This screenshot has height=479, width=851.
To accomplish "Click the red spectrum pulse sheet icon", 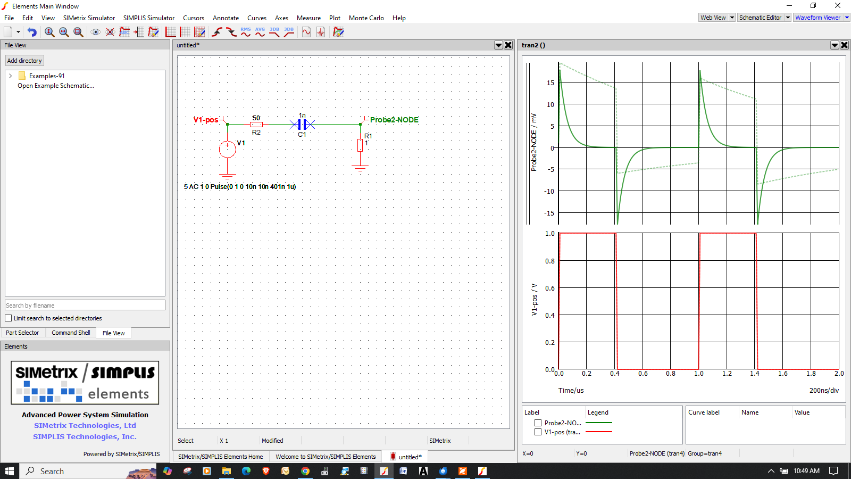I will click(321, 32).
